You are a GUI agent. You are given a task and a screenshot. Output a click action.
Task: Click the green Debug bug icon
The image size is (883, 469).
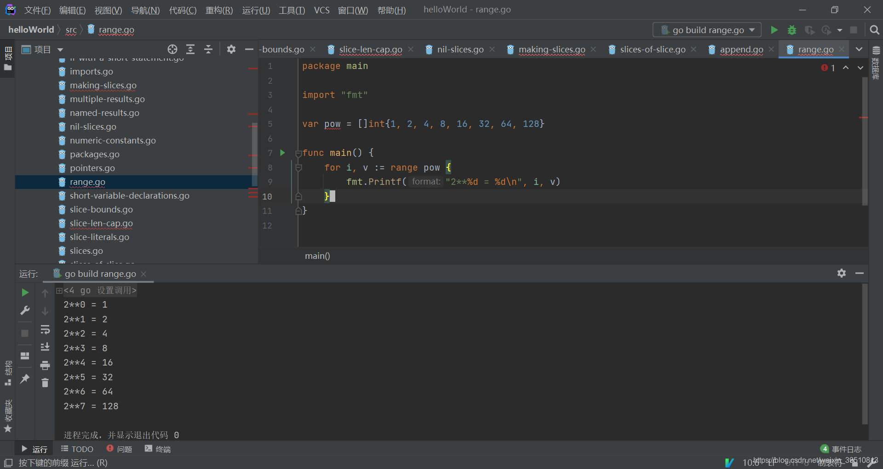click(x=792, y=30)
